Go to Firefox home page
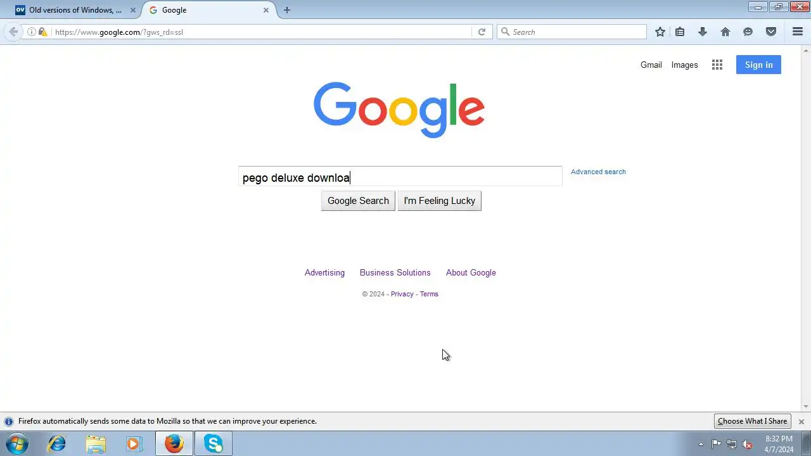The height and width of the screenshot is (456, 811). pos(725,32)
